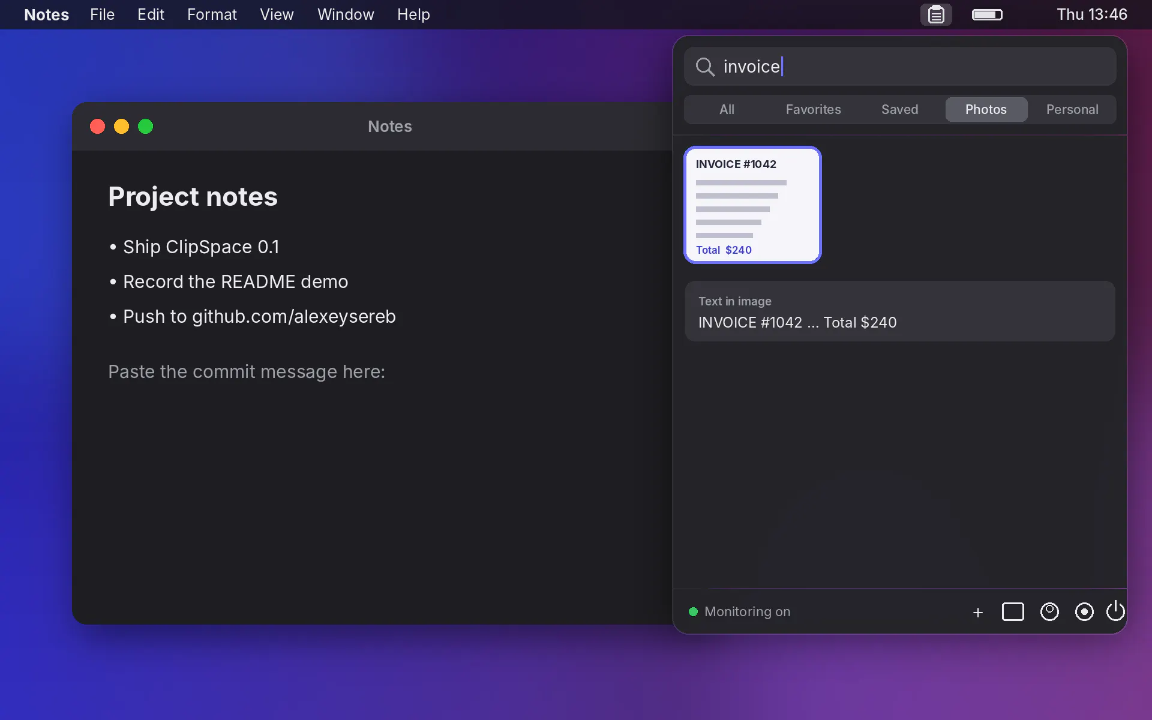Click the Notes window title bar text
1152x720 pixels.
(390, 127)
